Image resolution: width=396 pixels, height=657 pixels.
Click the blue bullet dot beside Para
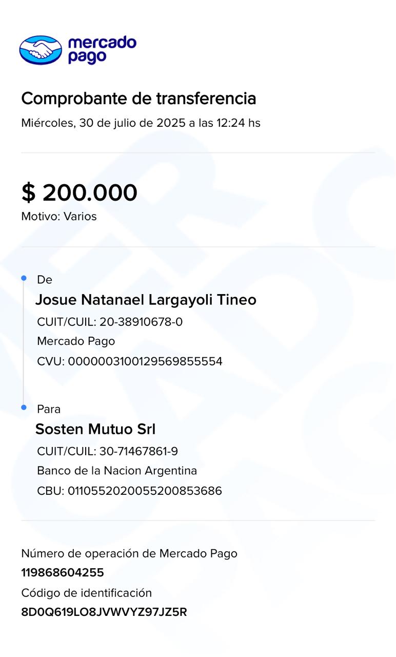click(24, 408)
